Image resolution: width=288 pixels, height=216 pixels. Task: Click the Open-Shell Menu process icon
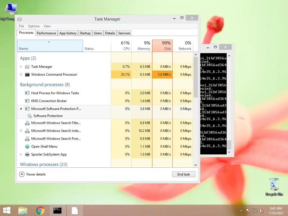coord(27,146)
